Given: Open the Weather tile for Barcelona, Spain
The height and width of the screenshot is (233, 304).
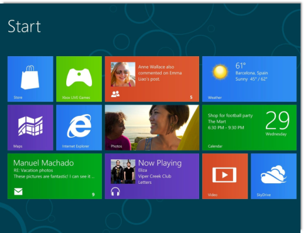Looking at the screenshot, I should click(x=249, y=79).
